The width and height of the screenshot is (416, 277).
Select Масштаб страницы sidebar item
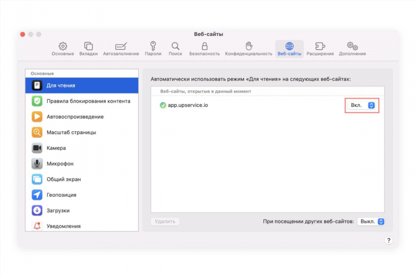(x=82, y=132)
